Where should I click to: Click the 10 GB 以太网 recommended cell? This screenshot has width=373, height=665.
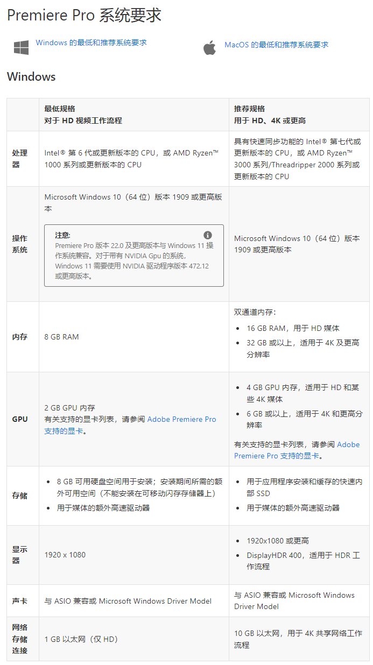pyautogui.click(x=298, y=639)
